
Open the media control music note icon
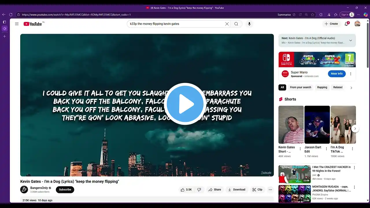[x=329, y=15]
